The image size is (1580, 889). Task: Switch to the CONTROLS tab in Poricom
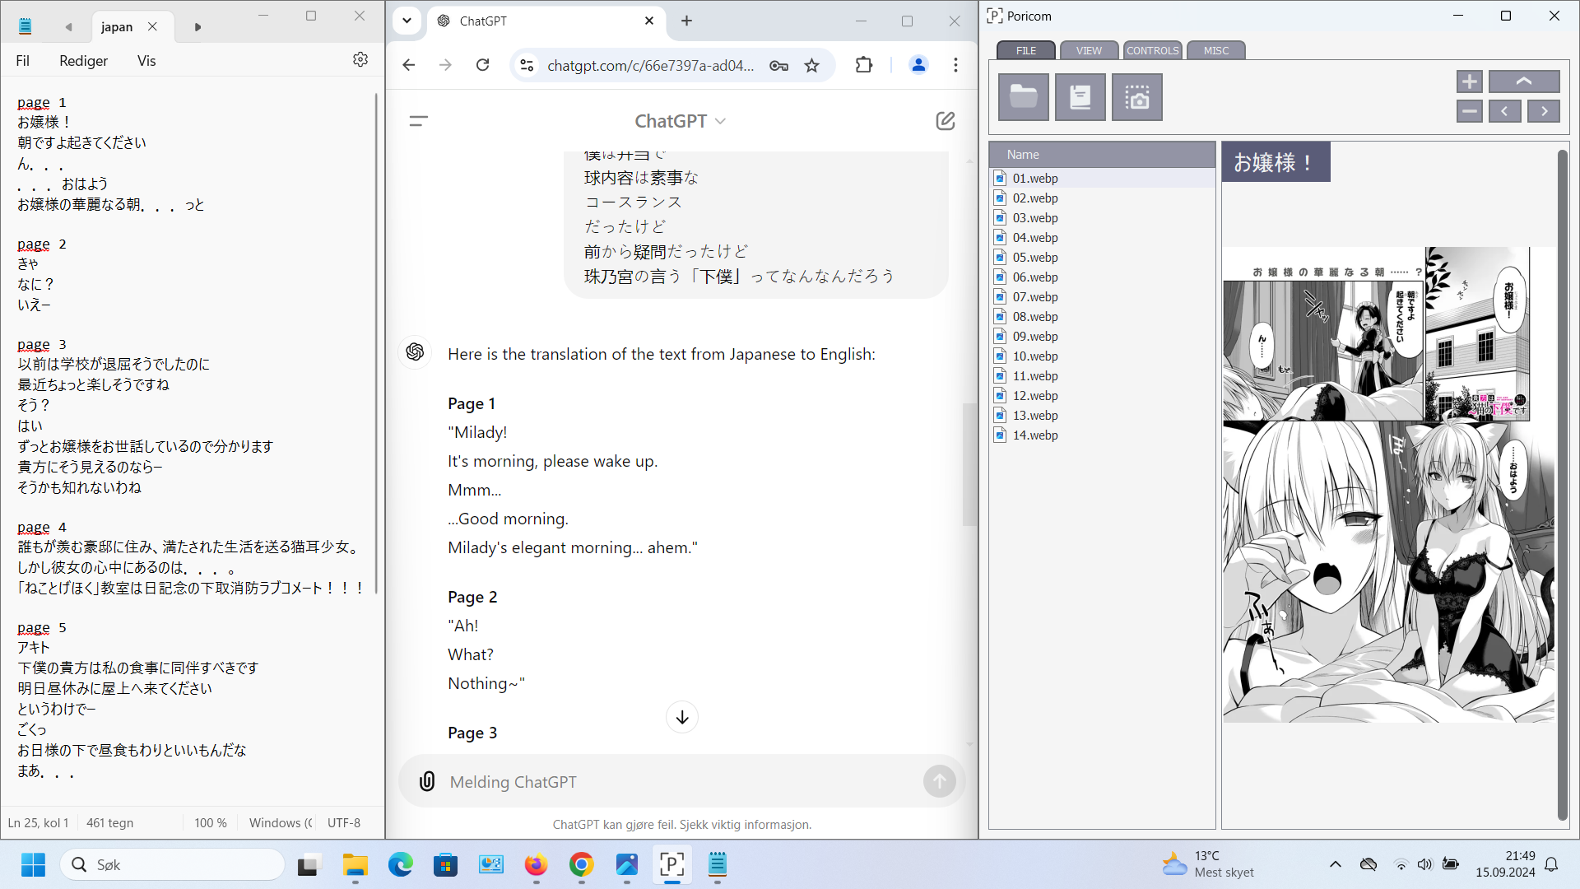pyautogui.click(x=1152, y=50)
